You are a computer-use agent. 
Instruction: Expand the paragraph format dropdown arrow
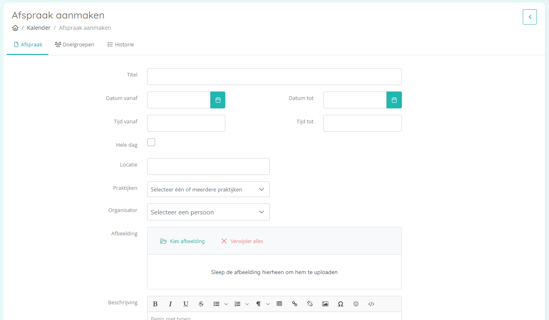pos(268,304)
